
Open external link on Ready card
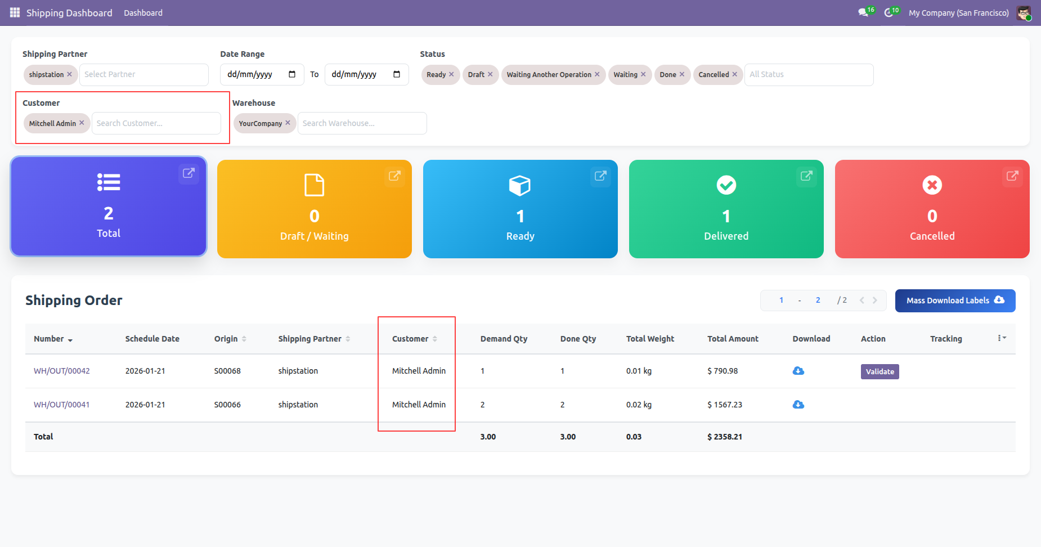click(600, 176)
